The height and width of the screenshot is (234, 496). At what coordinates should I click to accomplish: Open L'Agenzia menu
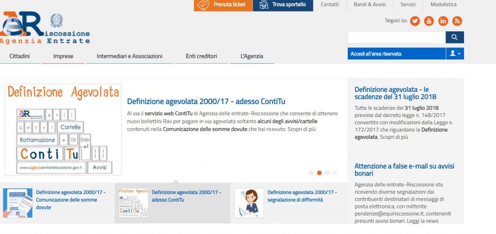pyautogui.click(x=252, y=56)
